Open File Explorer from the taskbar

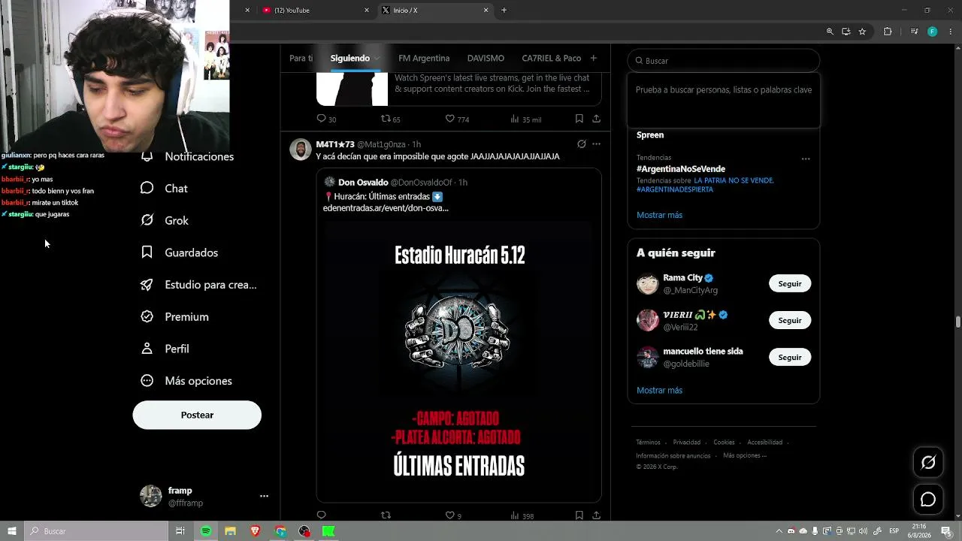[230, 531]
